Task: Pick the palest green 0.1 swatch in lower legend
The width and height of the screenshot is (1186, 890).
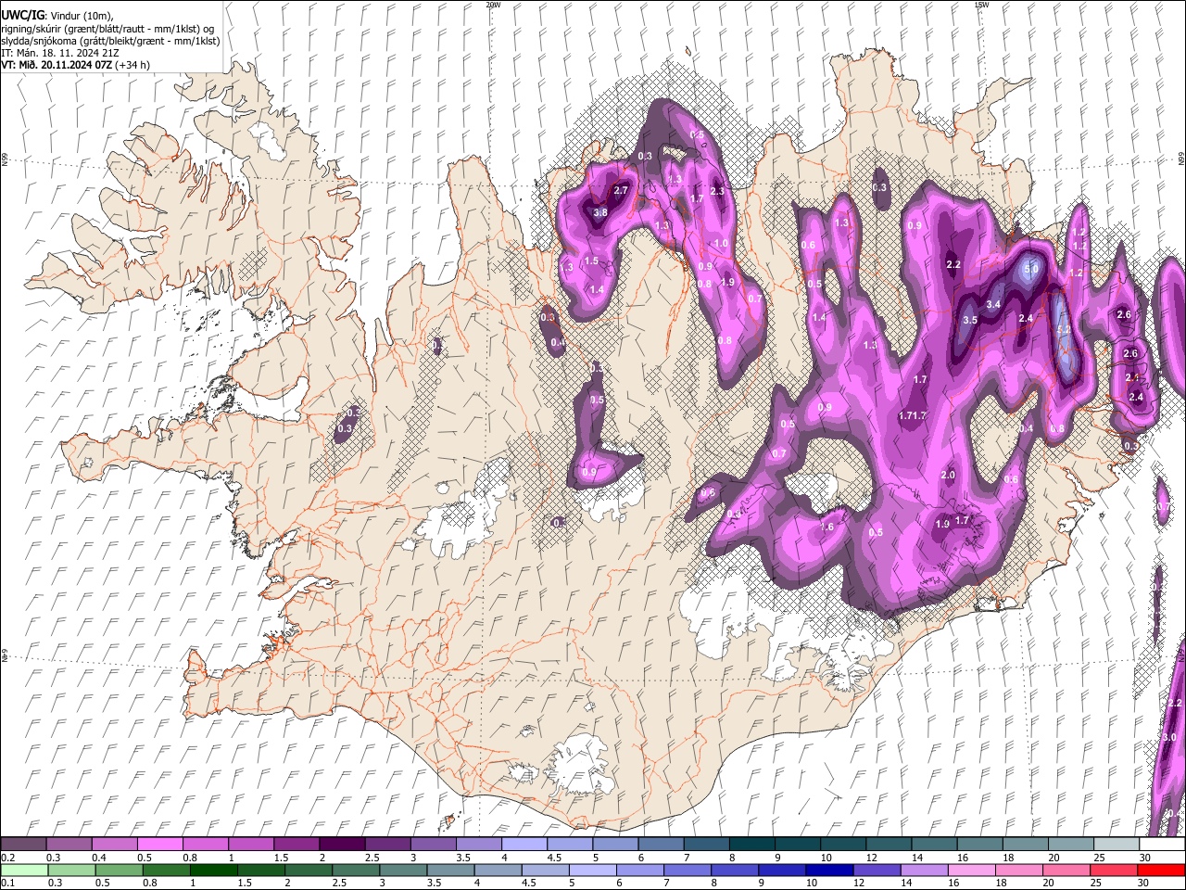Action: coord(24,870)
